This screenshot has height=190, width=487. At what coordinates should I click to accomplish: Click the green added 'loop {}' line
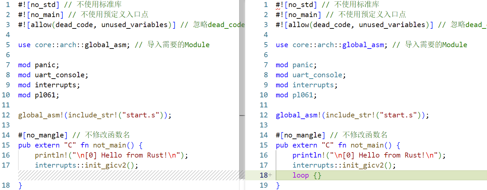pyautogui.click(x=369, y=175)
